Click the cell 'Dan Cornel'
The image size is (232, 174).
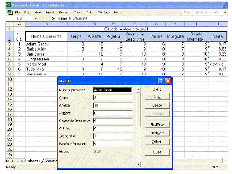pyautogui.click(x=46, y=54)
